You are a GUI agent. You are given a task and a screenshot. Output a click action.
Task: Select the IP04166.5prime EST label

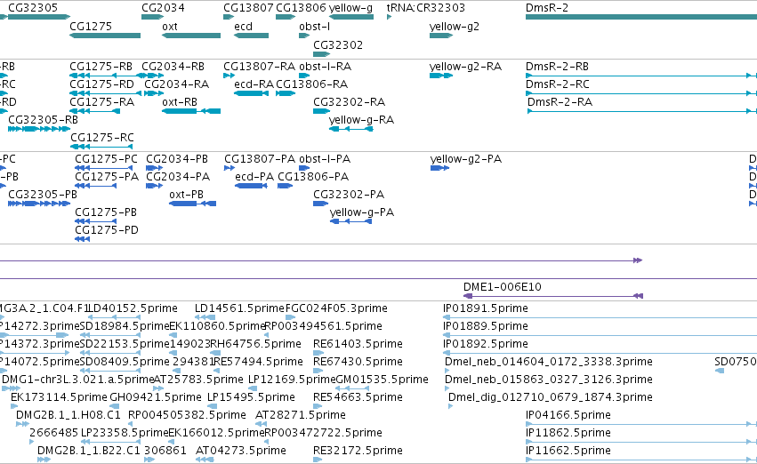[568, 415]
